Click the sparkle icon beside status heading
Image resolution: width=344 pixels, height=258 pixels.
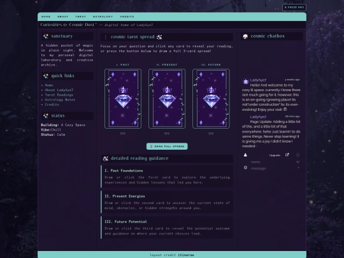point(46,115)
